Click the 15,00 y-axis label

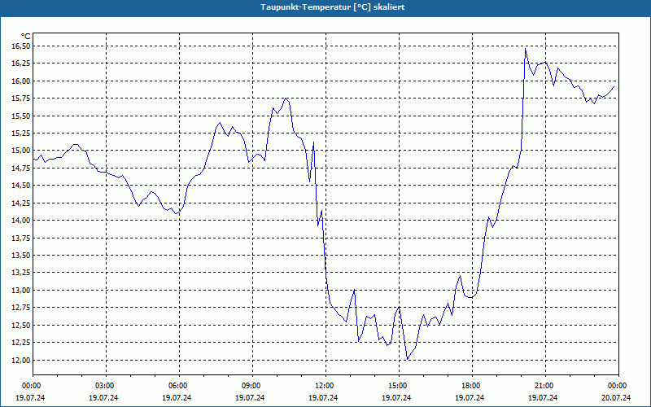pyautogui.click(x=21, y=151)
